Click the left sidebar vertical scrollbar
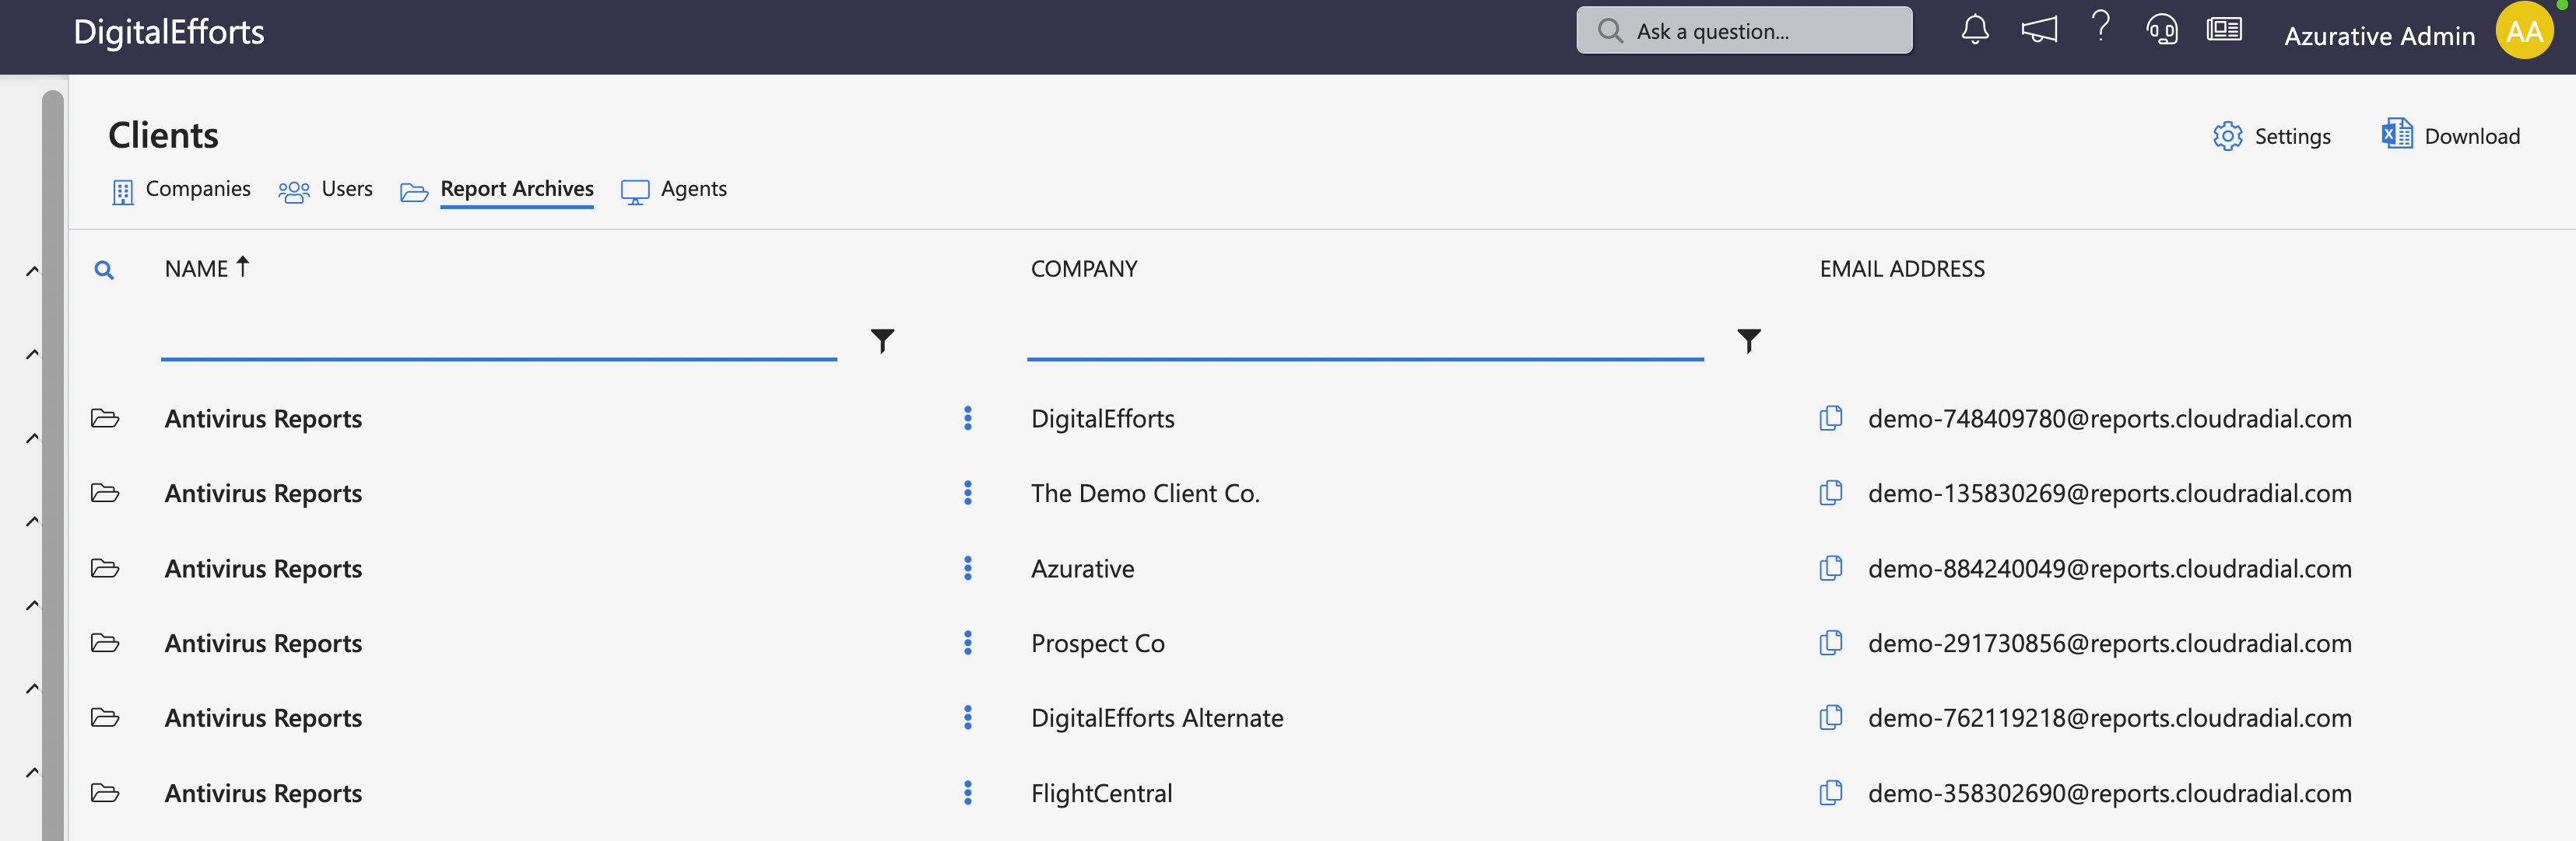Image resolution: width=2576 pixels, height=841 pixels. click(53, 466)
